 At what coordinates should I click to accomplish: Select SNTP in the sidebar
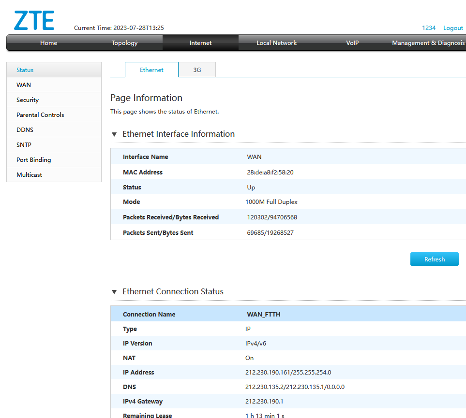[x=24, y=145]
